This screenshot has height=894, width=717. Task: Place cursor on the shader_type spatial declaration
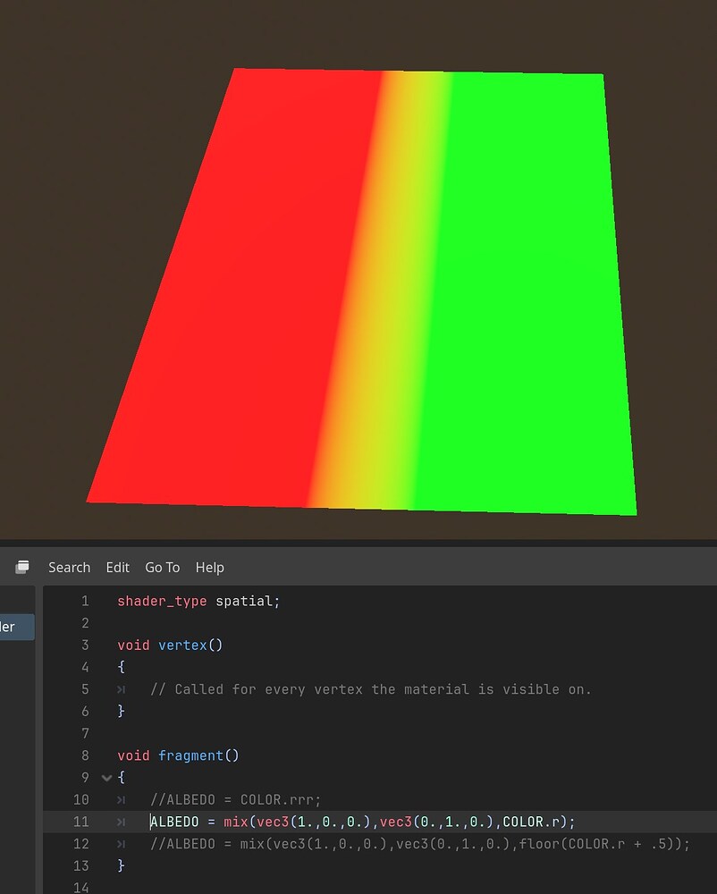click(x=197, y=601)
